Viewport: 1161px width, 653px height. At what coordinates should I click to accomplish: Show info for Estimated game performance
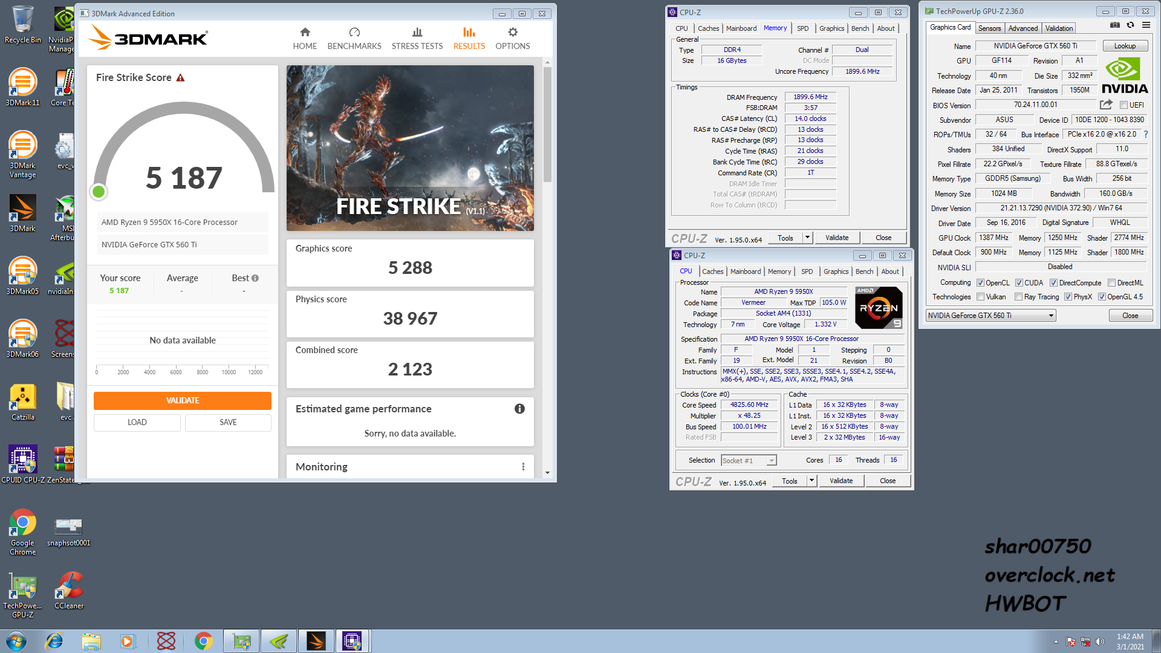click(519, 409)
